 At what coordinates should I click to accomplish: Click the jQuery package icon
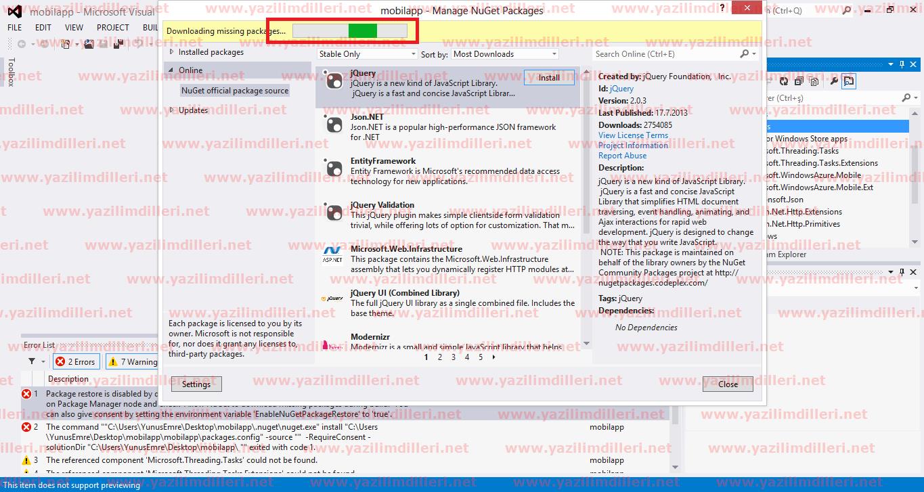334,81
